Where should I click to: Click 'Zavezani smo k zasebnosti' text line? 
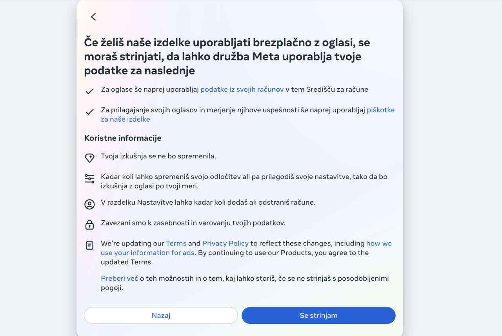point(193,223)
